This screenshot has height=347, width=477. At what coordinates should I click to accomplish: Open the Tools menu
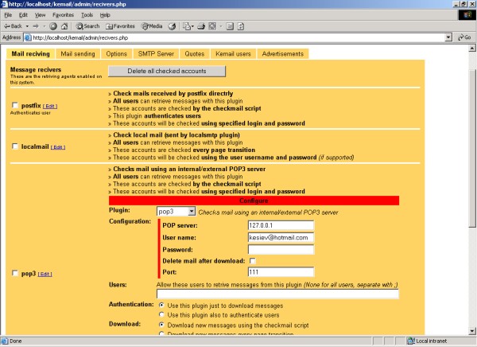(87, 15)
